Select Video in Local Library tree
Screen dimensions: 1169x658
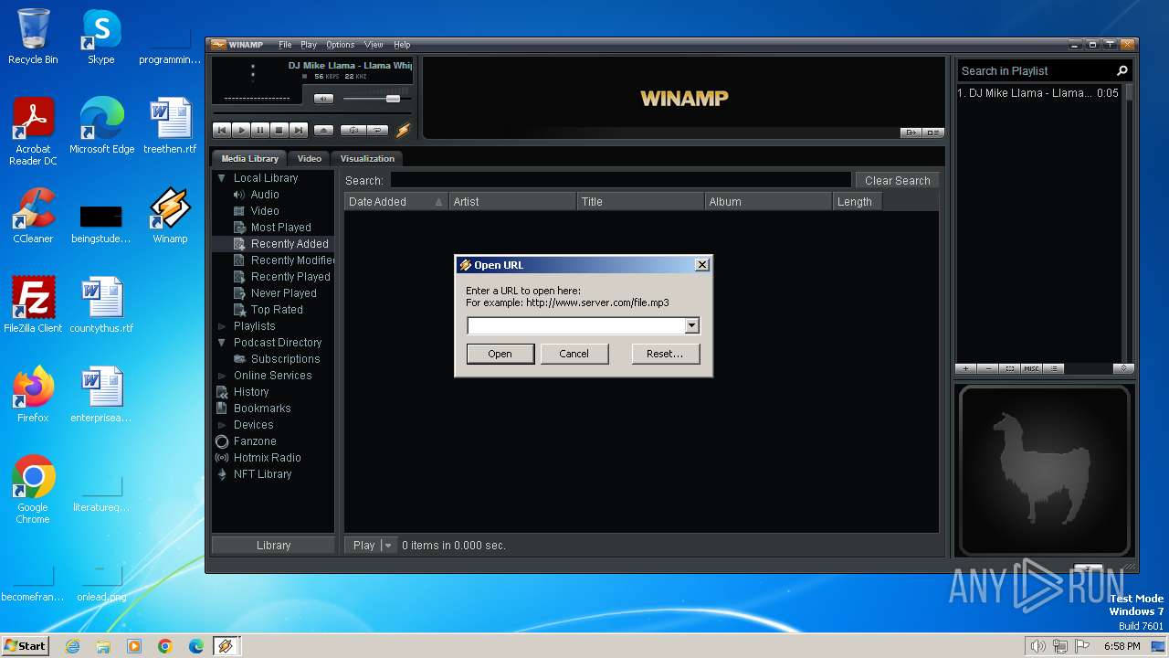[265, 211]
